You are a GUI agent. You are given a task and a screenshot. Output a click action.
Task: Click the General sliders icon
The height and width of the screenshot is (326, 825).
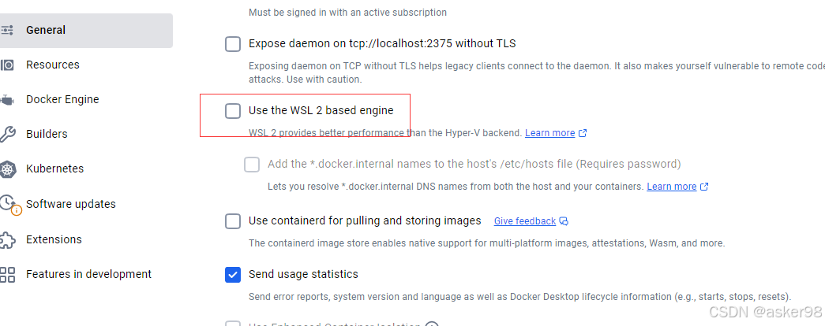click(x=7, y=31)
